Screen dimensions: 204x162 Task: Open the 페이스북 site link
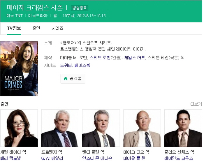tap(82, 66)
